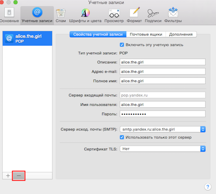Select the Свойства учетной записи tab
This screenshot has width=216, height=194.
click(98, 34)
